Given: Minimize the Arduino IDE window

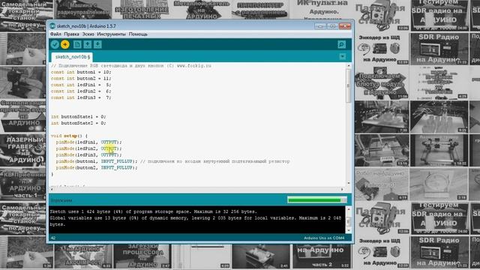Looking at the screenshot, I should click(x=320, y=26).
